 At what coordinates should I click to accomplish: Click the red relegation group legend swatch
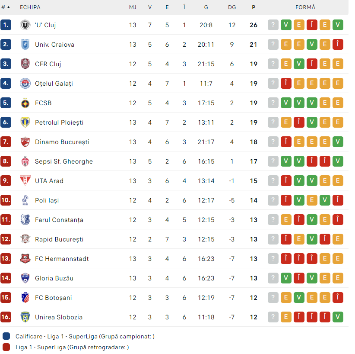[x=6, y=347]
